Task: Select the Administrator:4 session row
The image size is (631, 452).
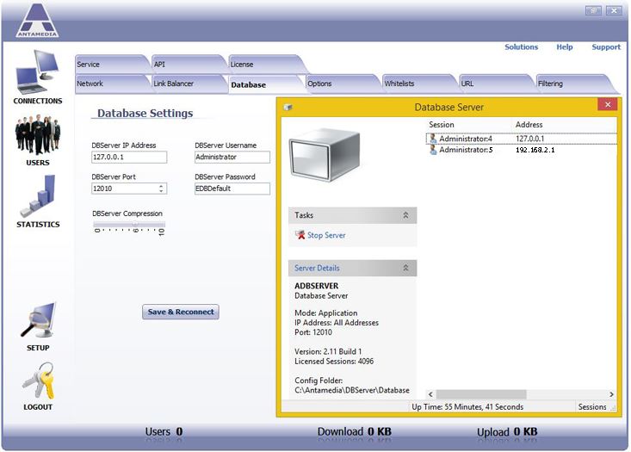Action: click(x=521, y=139)
